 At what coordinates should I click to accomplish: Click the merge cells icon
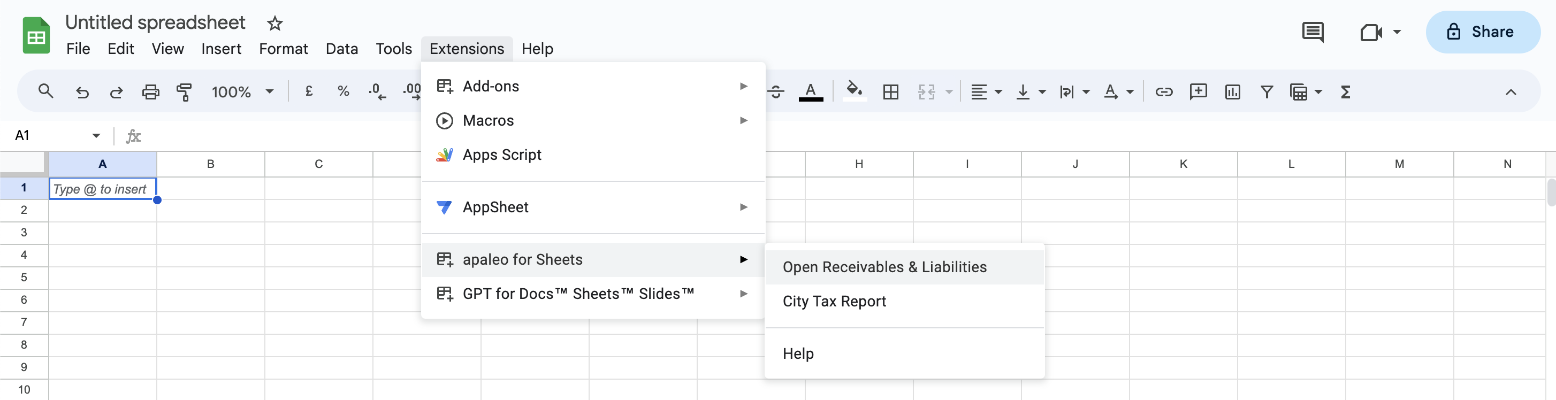click(x=926, y=91)
